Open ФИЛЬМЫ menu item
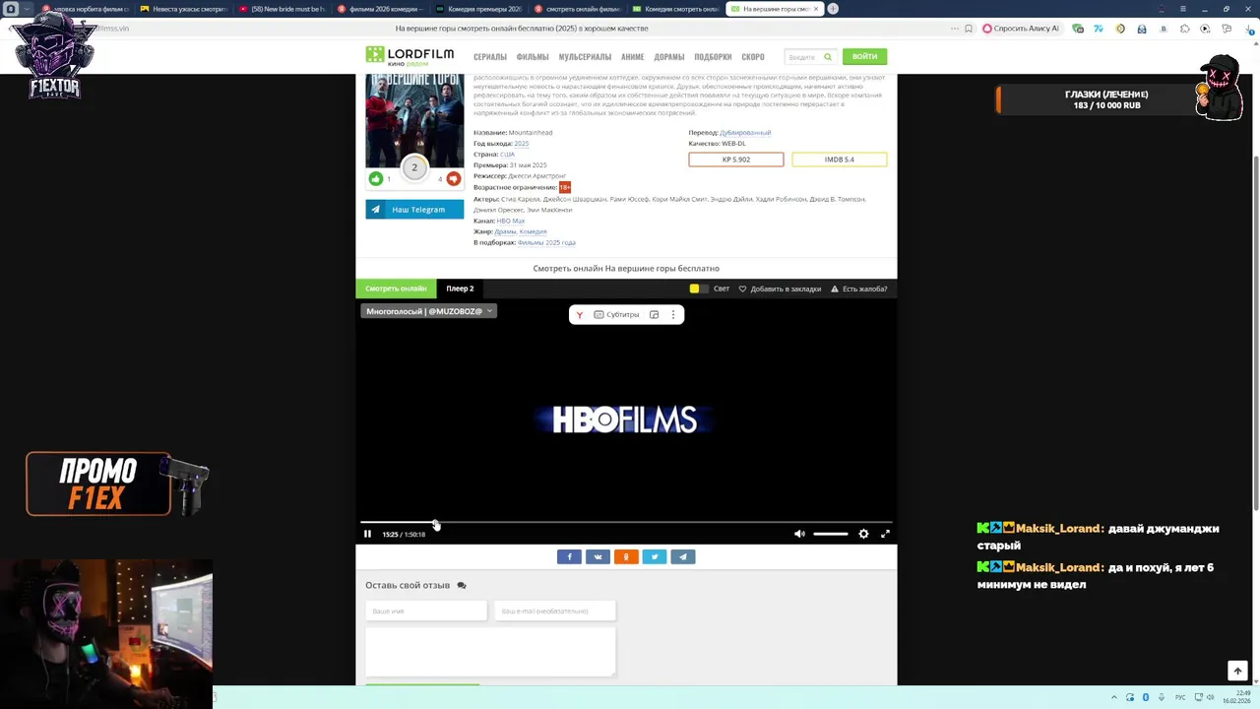This screenshot has height=709, width=1260. [533, 56]
